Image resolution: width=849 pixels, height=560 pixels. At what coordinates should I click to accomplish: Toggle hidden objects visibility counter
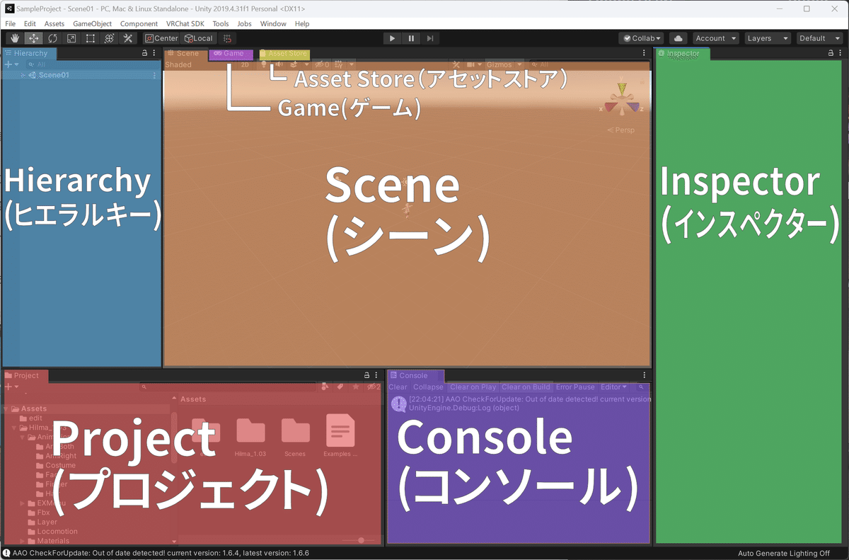(322, 64)
